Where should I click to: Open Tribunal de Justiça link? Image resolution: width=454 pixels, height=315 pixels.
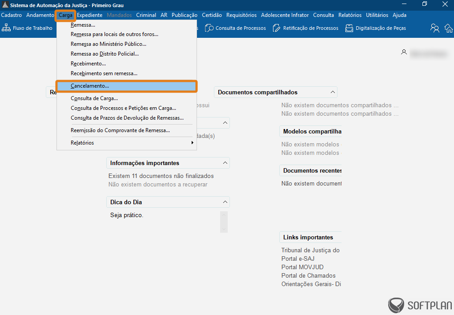pyautogui.click(x=310, y=250)
